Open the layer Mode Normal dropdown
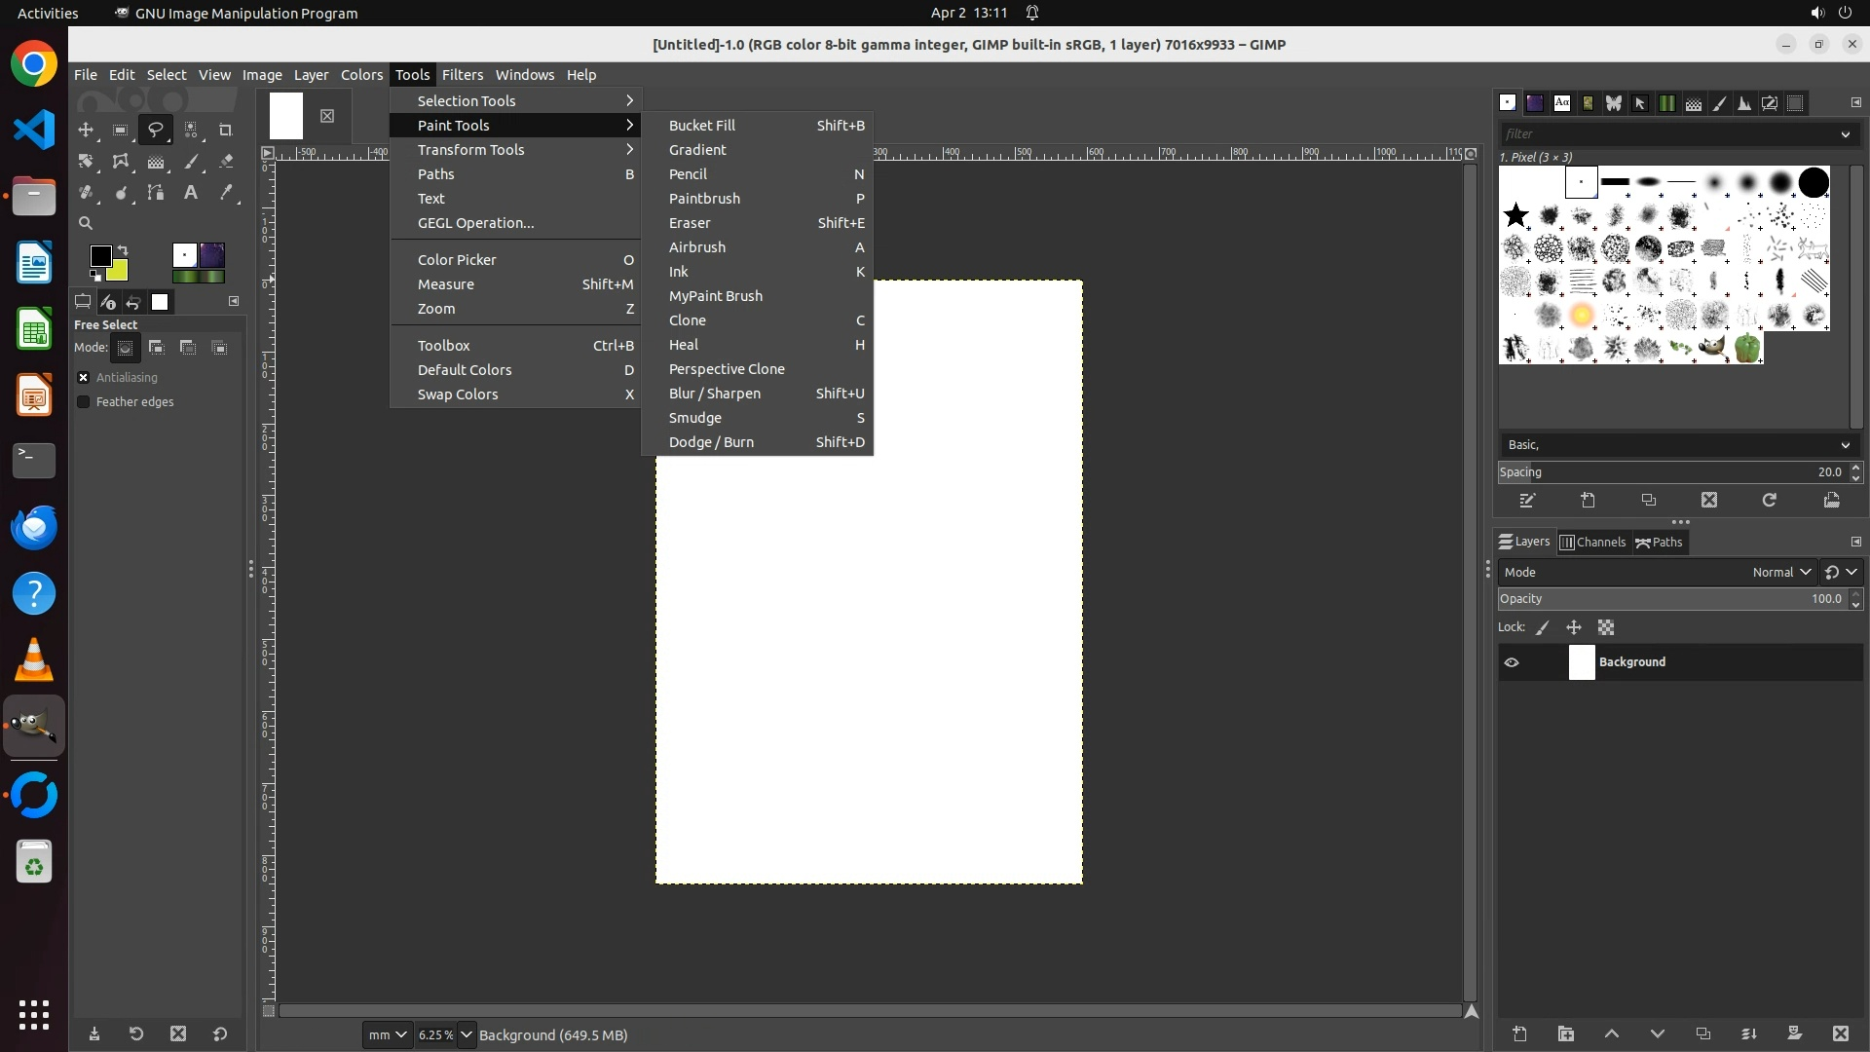 [x=1781, y=573]
